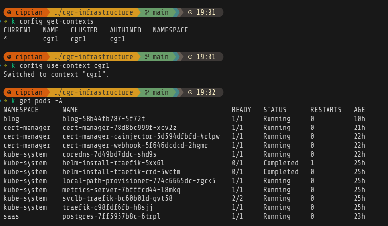The image size is (388, 226).
Task: Click the CURRENT column header
Action: tap(17, 30)
